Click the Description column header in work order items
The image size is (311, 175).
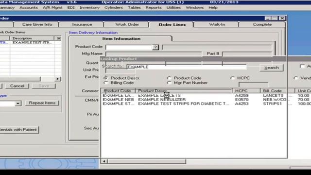point(32,38)
